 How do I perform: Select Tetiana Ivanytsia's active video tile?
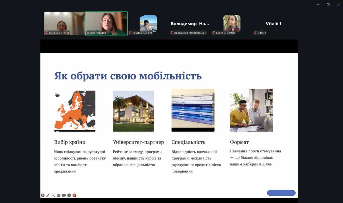point(106,23)
